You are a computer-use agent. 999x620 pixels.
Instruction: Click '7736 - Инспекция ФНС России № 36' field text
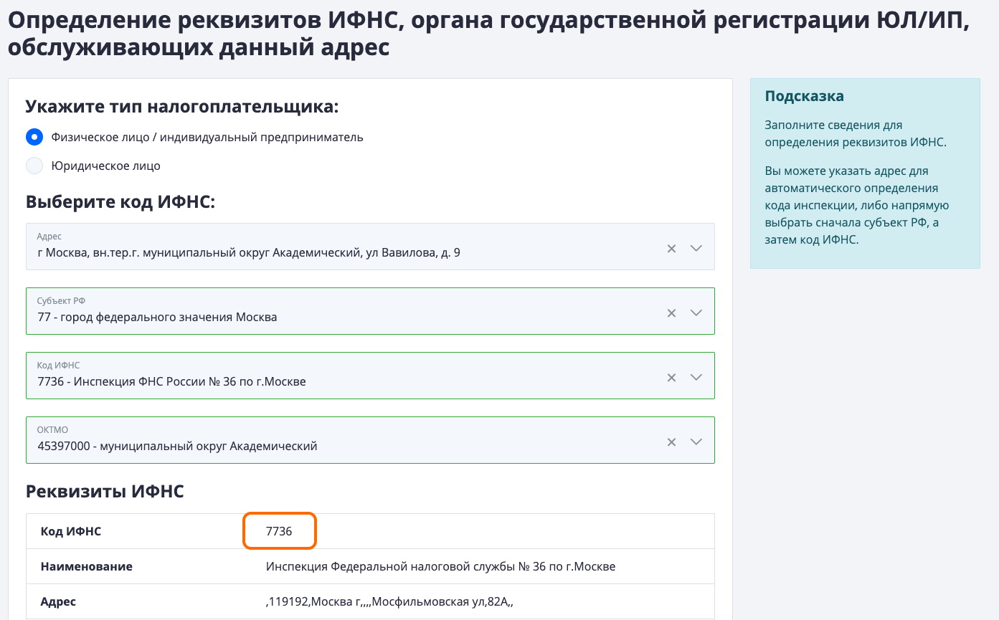[x=171, y=381]
